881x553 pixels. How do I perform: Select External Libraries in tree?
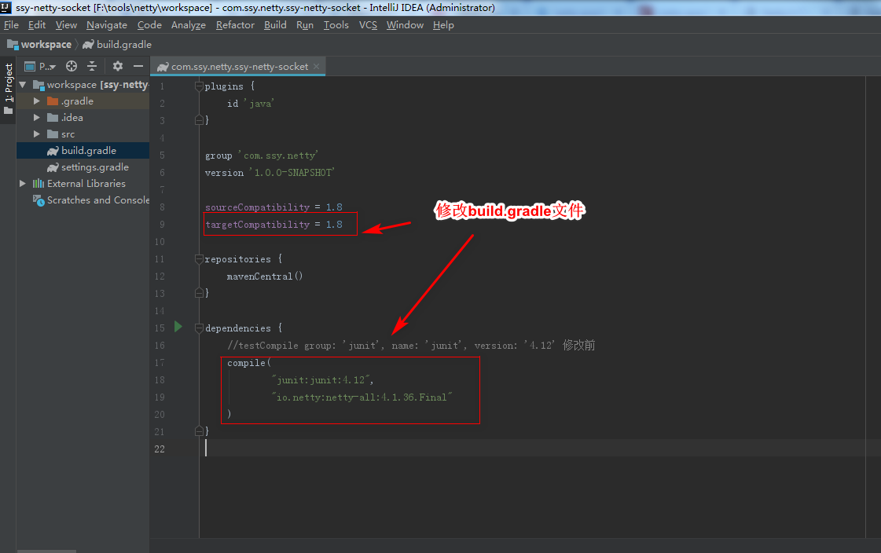coord(83,184)
